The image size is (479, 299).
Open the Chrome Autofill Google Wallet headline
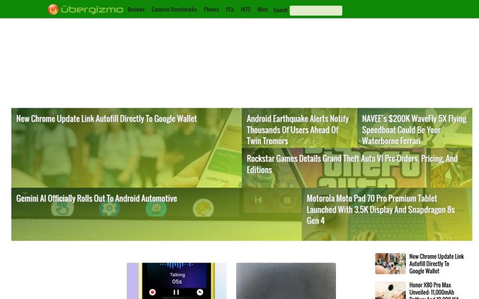[106, 119]
